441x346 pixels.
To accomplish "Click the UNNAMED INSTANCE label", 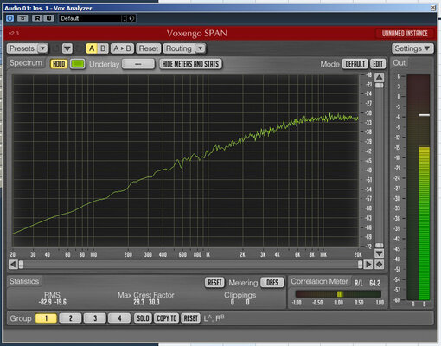I will coord(405,34).
